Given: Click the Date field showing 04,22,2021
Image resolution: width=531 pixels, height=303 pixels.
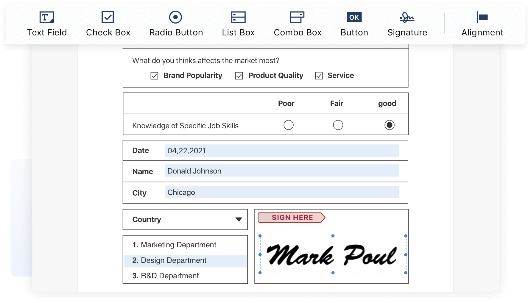Looking at the screenshot, I should point(282,151).
